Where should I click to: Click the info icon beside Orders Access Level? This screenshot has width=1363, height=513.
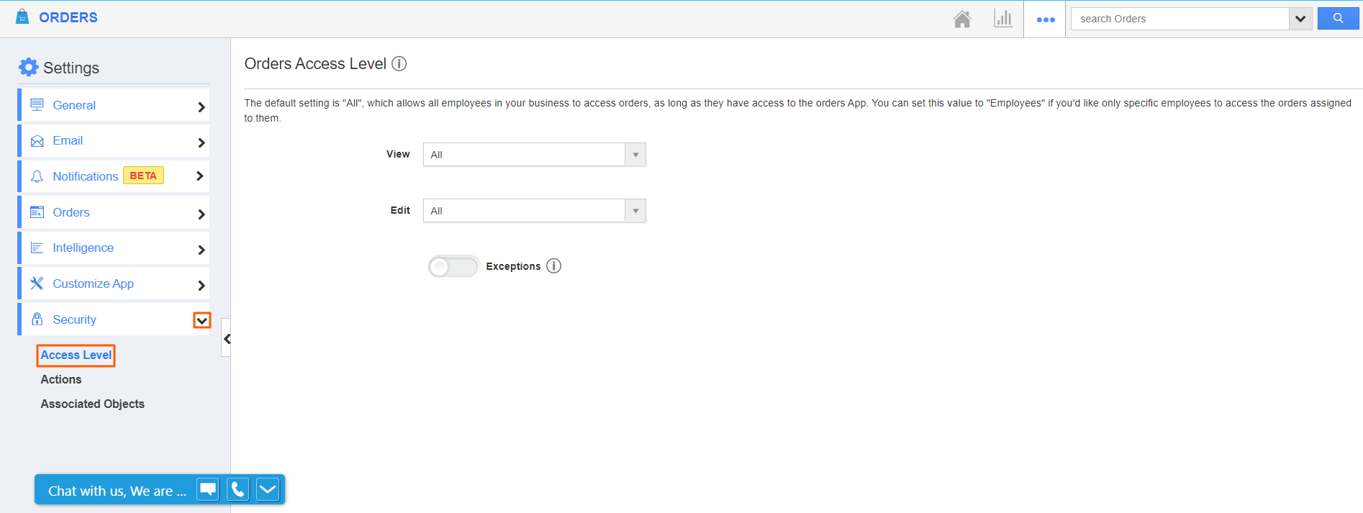(x=399, y=64)
